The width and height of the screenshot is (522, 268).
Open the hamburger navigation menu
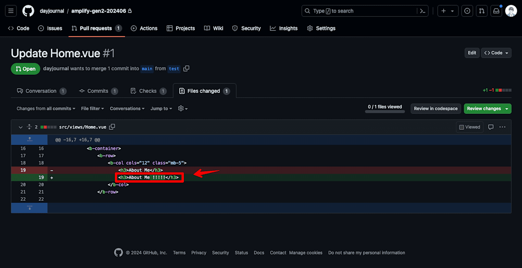tap(11, 11)
